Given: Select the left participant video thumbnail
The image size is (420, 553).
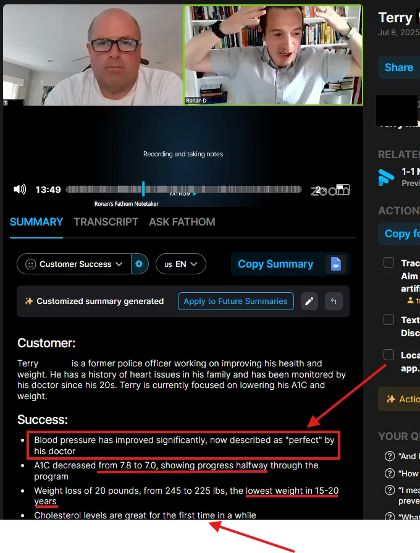Looking at the screenshot, I should pyautogui.click(x=93, y=55).
